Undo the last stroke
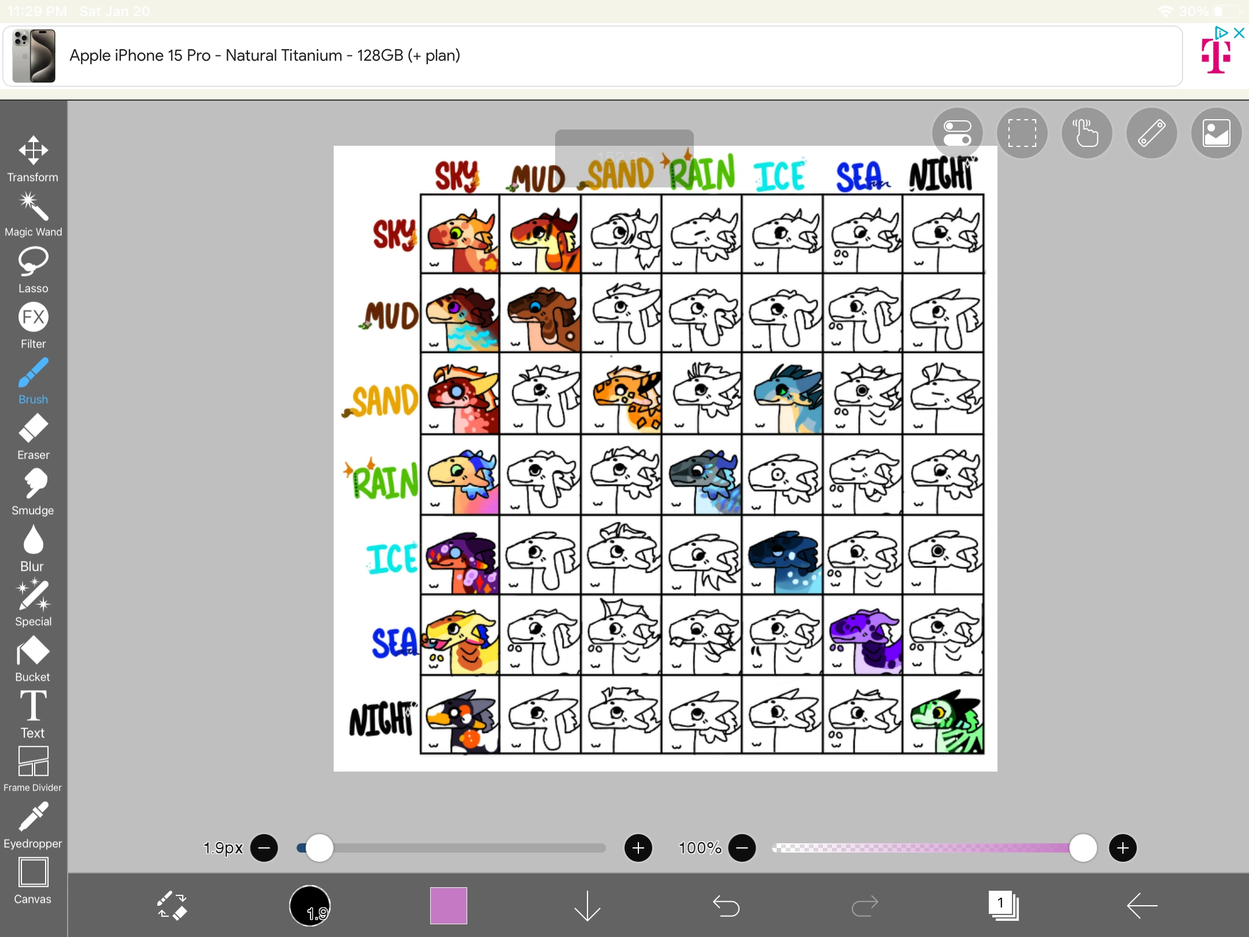Screen dimensions: 1249x937 pos(726,905)
